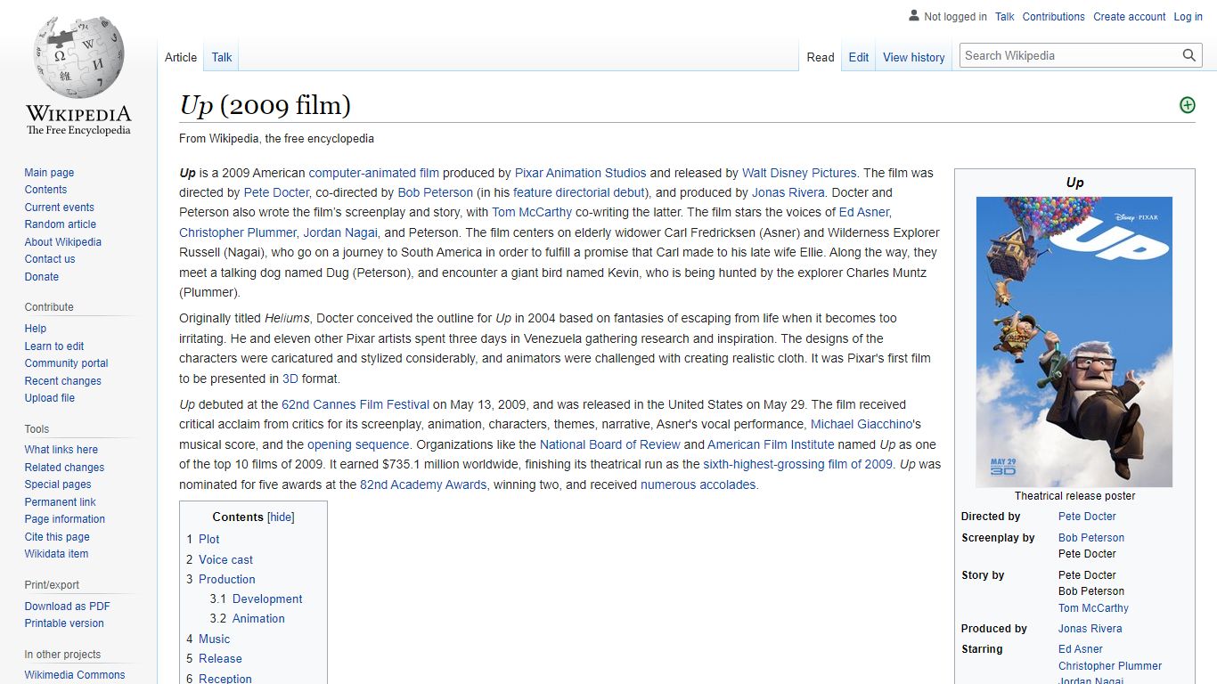Open About Wikipedia link
1217x684 pixels.
click(x=62, y=242)
